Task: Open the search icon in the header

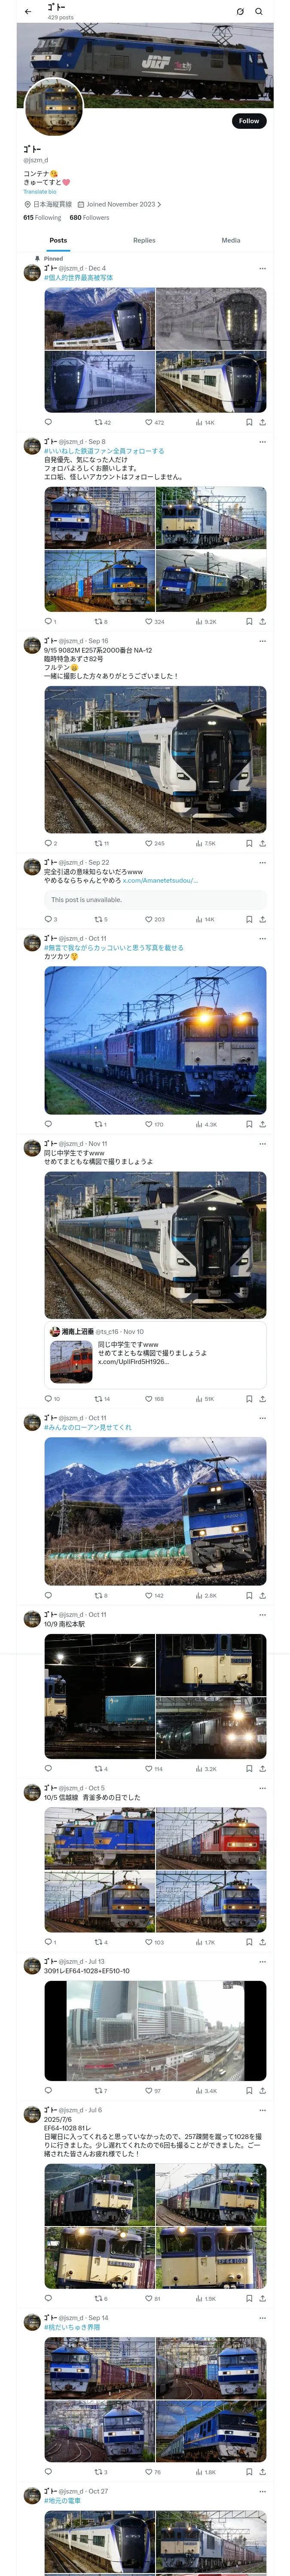Action: pos(259,12)
